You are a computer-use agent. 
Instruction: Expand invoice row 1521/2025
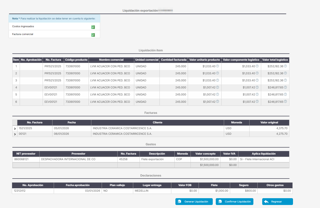click(15, 129)
